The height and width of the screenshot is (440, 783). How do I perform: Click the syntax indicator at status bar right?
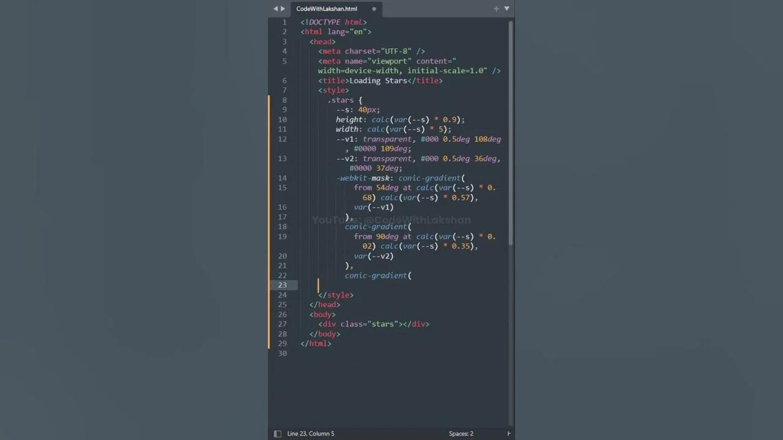pyautogui.click(x=510, y=433)
